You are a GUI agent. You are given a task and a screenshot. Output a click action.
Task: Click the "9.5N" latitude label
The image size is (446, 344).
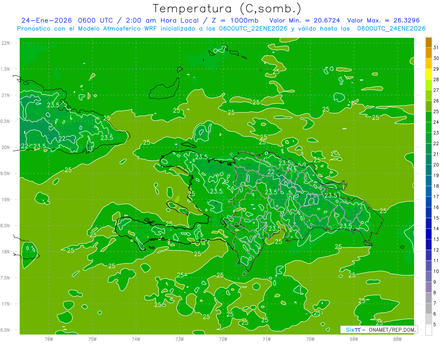click(x=6, y=174)
